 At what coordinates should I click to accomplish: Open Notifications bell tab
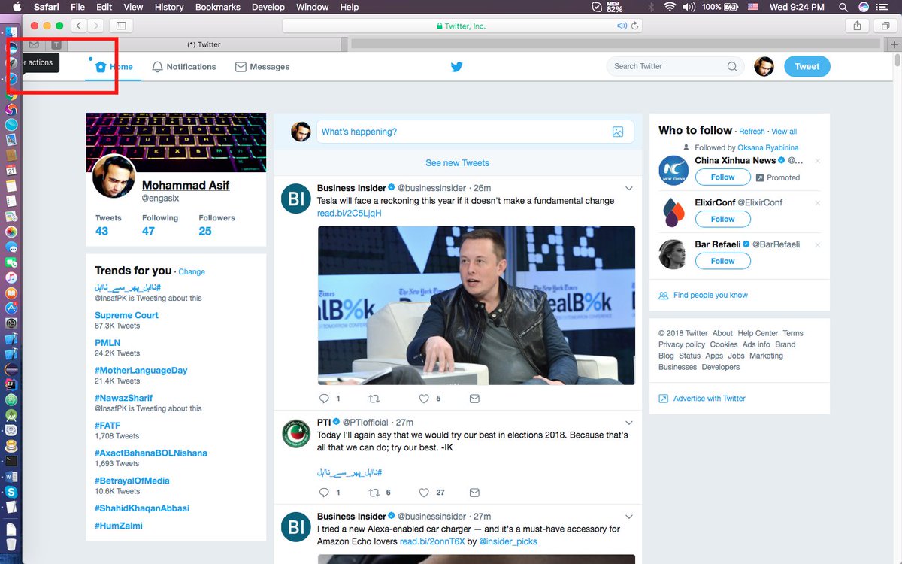pos(183,66)
